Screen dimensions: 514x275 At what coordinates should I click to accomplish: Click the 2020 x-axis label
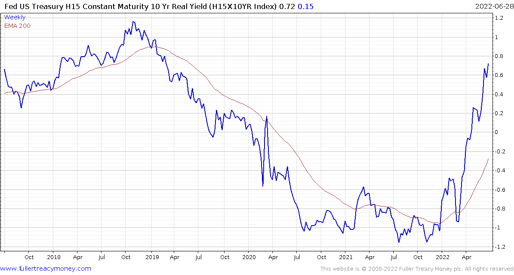point(248,257)
